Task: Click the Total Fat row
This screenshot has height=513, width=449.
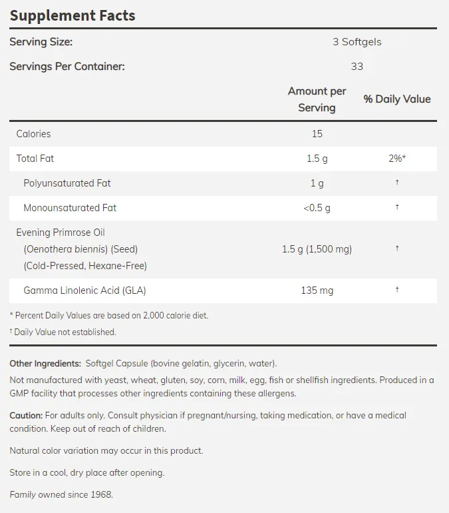Action: pos(223,159)
